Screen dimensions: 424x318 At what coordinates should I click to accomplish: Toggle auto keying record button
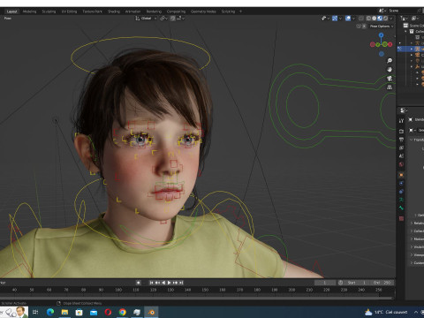pyautogui.click(x=138, y=283)
